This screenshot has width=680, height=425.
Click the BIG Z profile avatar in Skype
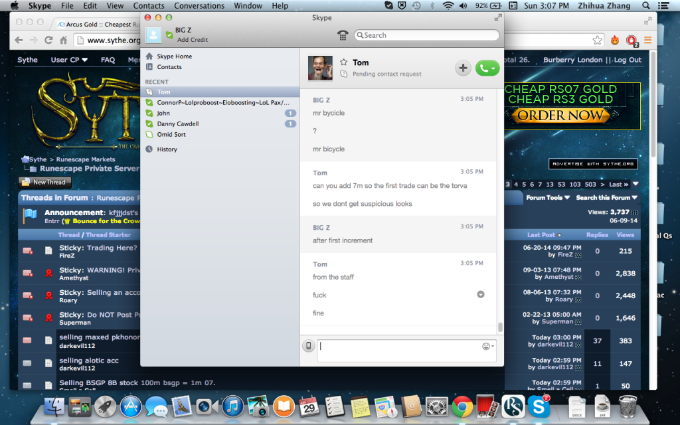153,35
